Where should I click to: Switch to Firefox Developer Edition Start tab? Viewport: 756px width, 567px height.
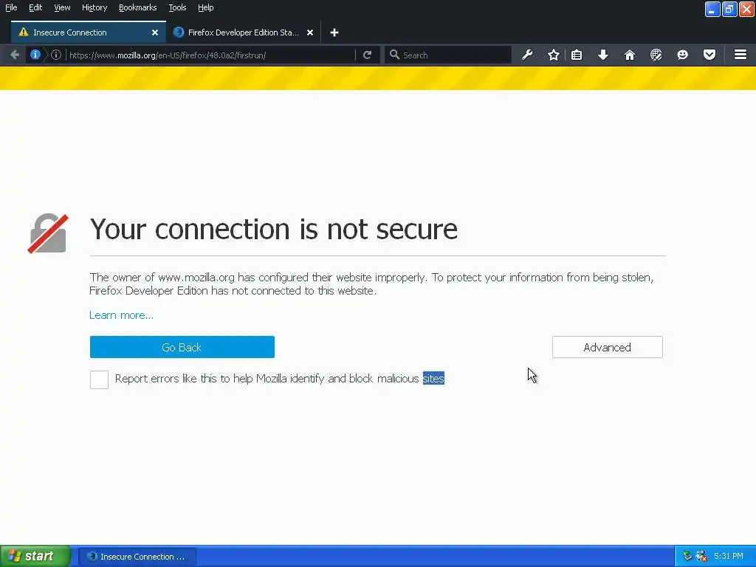(244, 32)
